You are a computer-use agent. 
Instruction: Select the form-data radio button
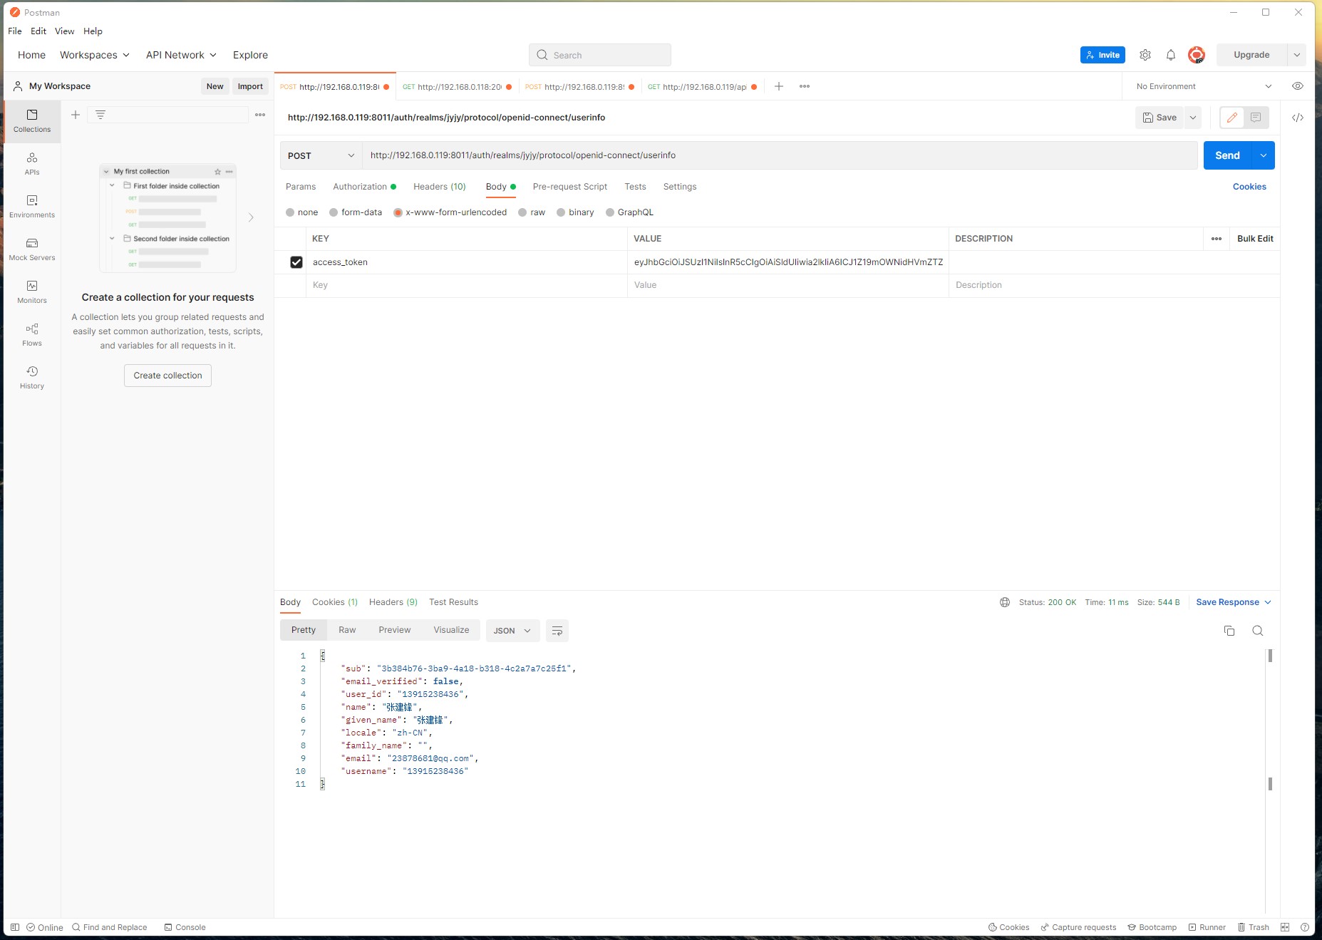(334, 212)
